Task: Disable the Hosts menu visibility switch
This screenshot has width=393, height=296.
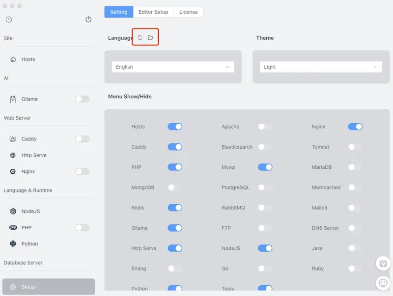Action: [175, 127]
